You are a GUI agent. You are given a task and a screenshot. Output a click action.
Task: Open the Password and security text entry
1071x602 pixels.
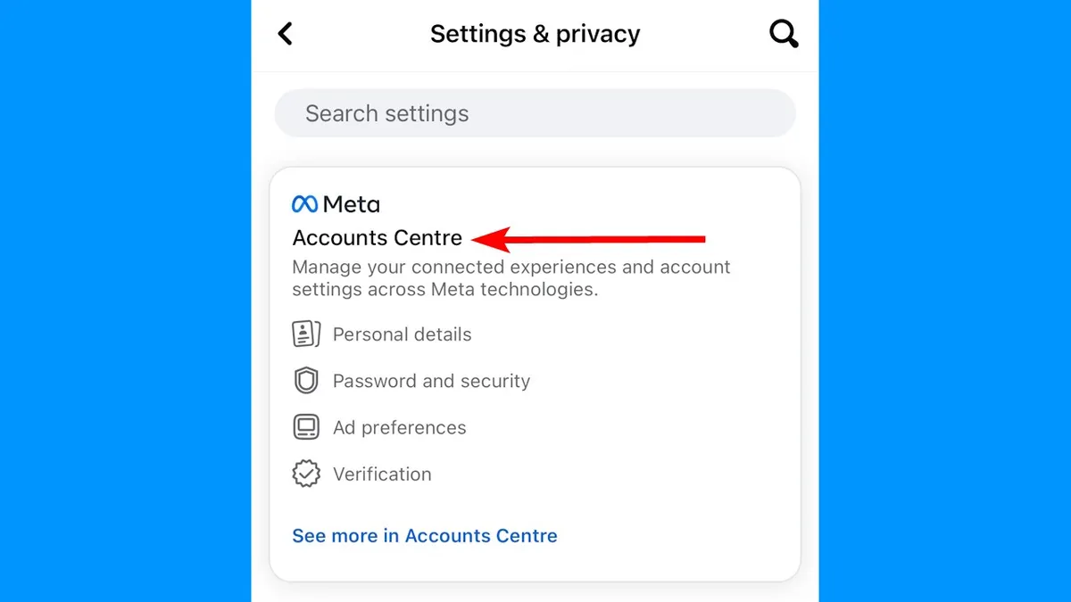coord(432,381)
